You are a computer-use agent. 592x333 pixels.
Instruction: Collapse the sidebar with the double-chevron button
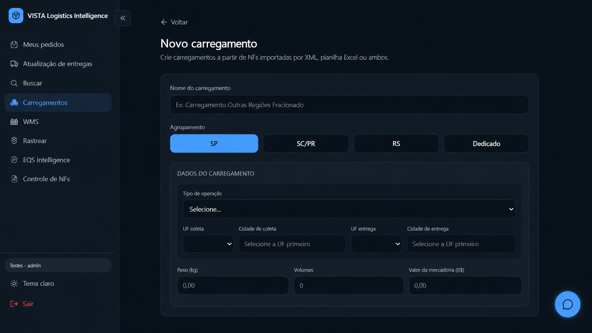(123, 18)
